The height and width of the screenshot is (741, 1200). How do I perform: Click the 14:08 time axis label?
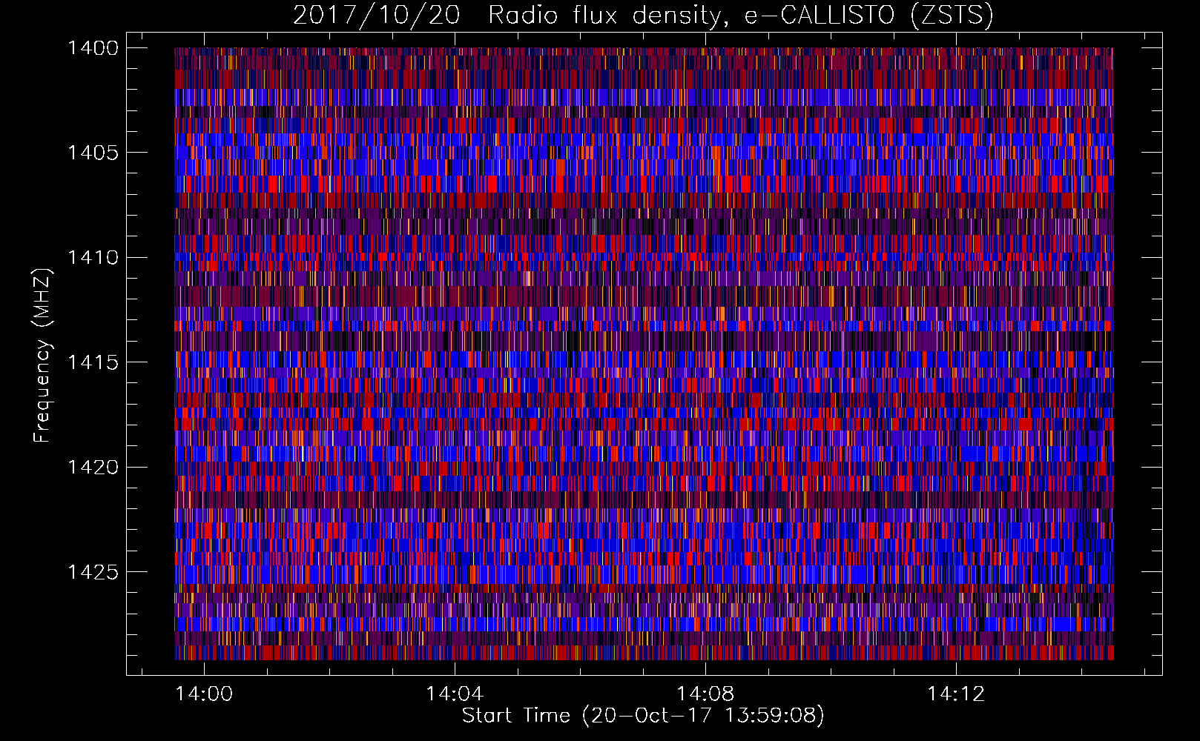pos(705,694)
